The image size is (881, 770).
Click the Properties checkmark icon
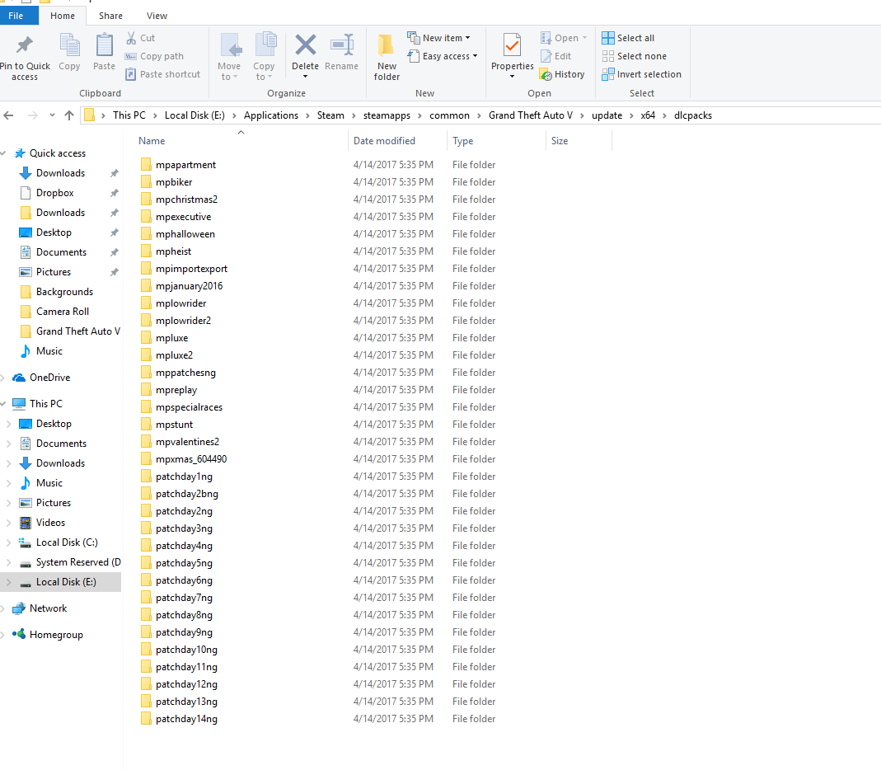tap(512, 45)
